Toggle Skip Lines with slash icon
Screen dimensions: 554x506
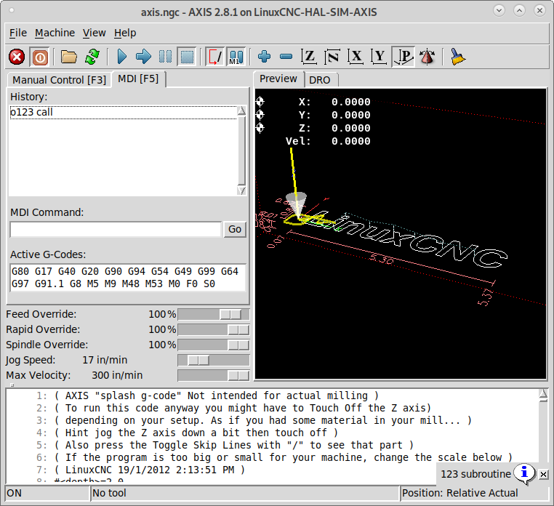214,57
